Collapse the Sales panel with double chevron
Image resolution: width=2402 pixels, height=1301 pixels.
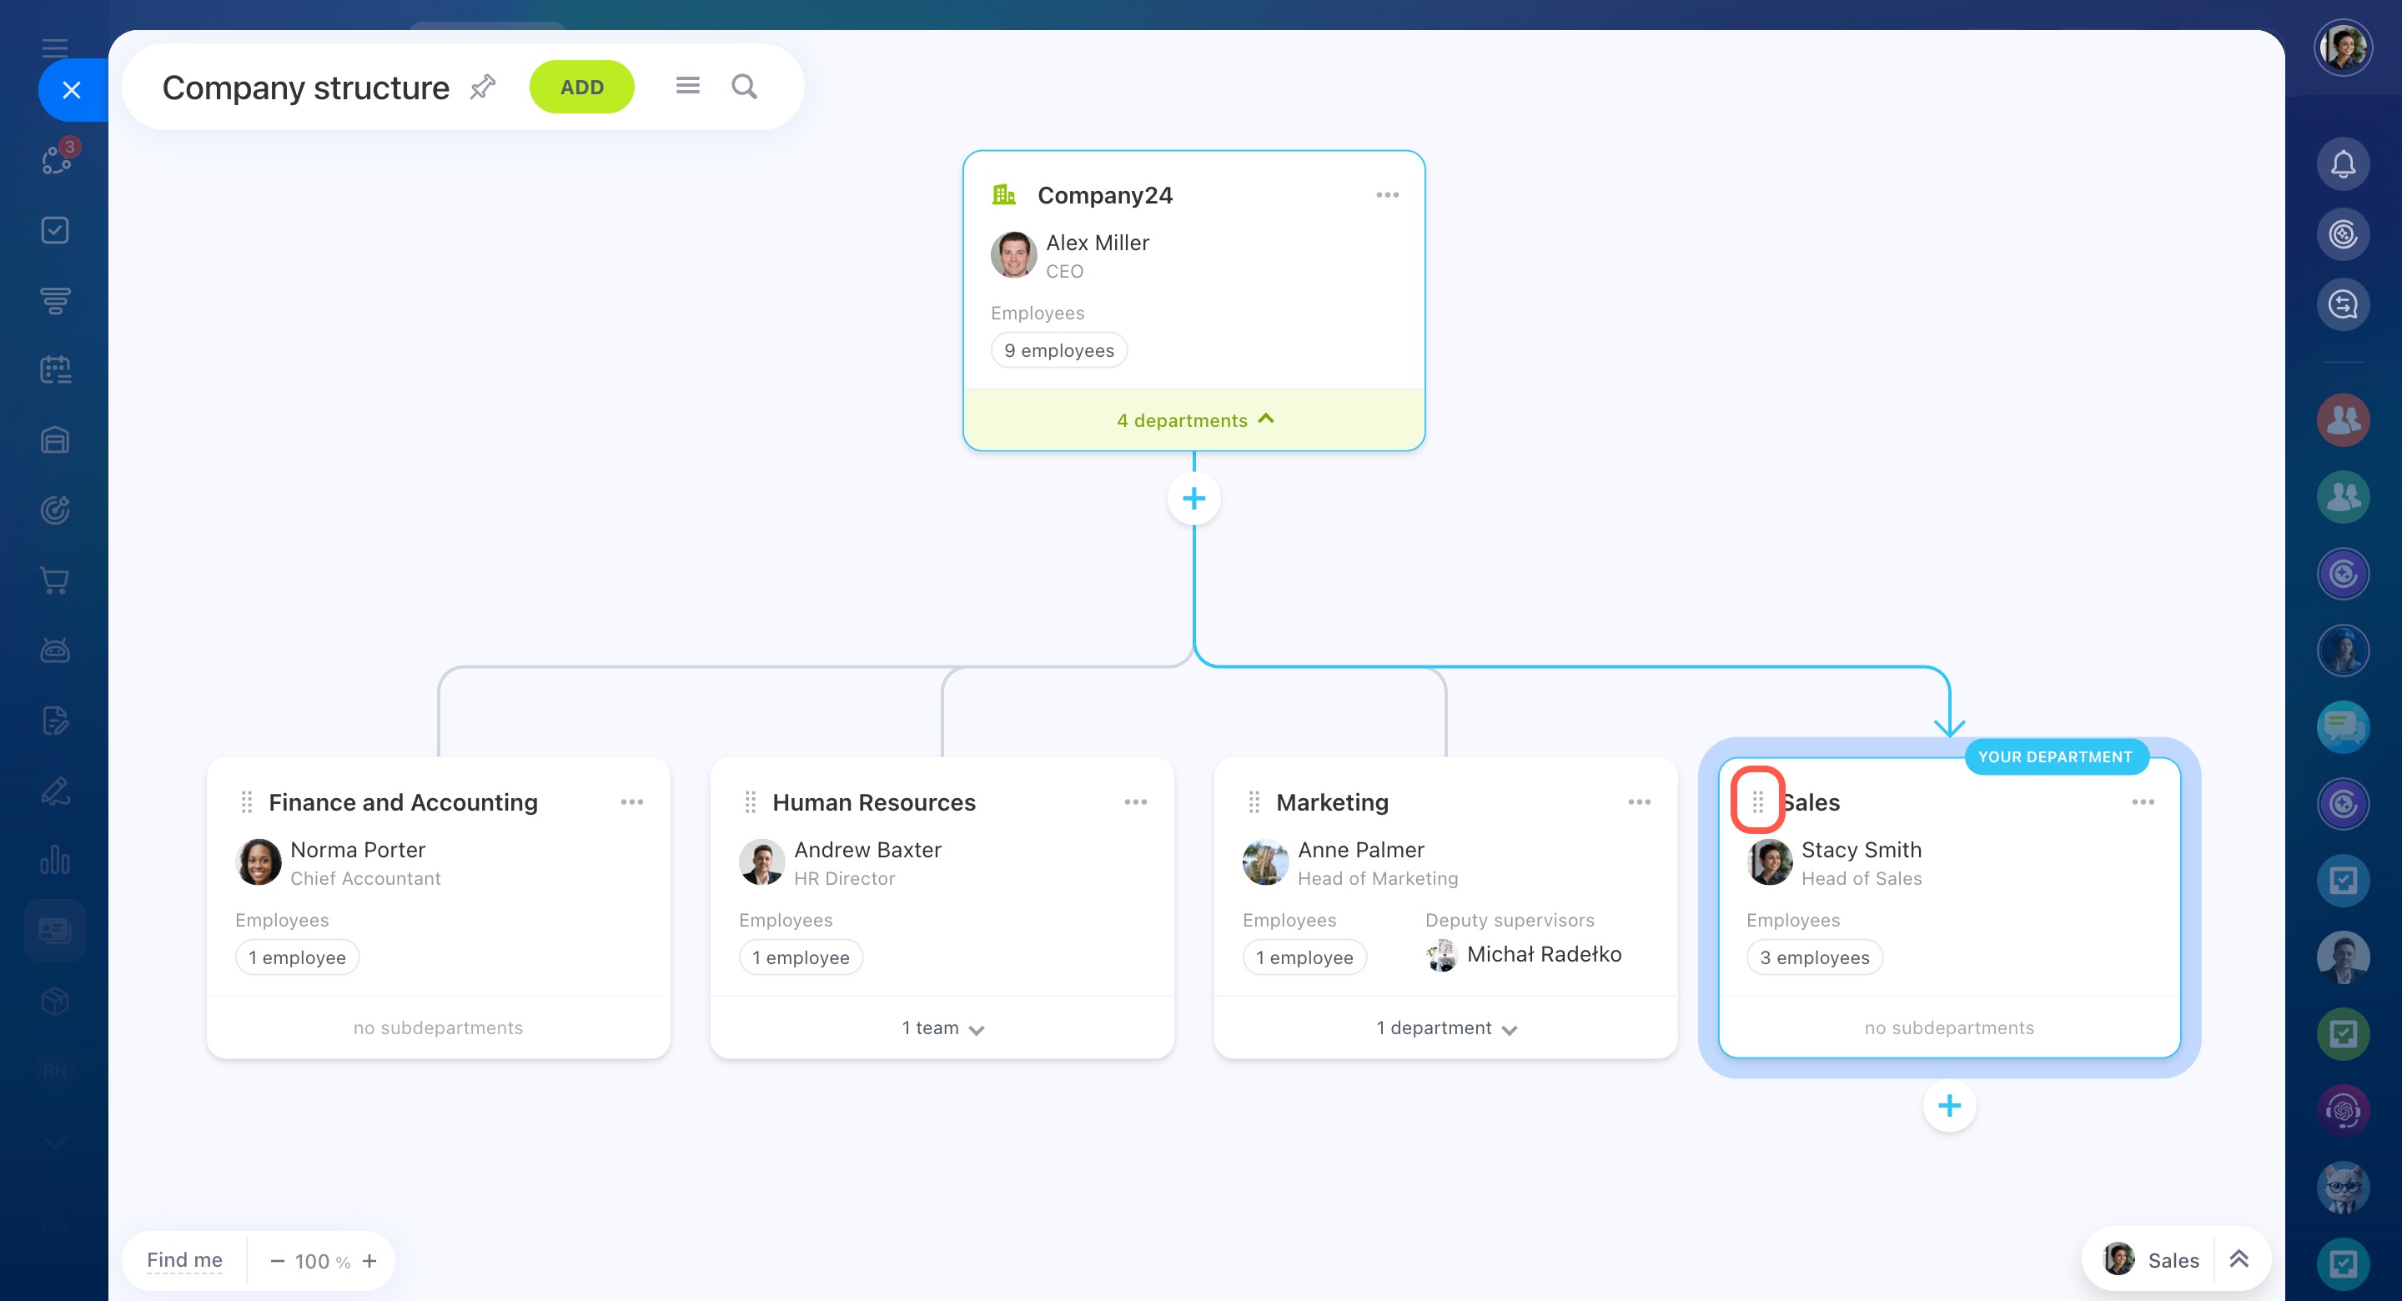[2239, 1259]
